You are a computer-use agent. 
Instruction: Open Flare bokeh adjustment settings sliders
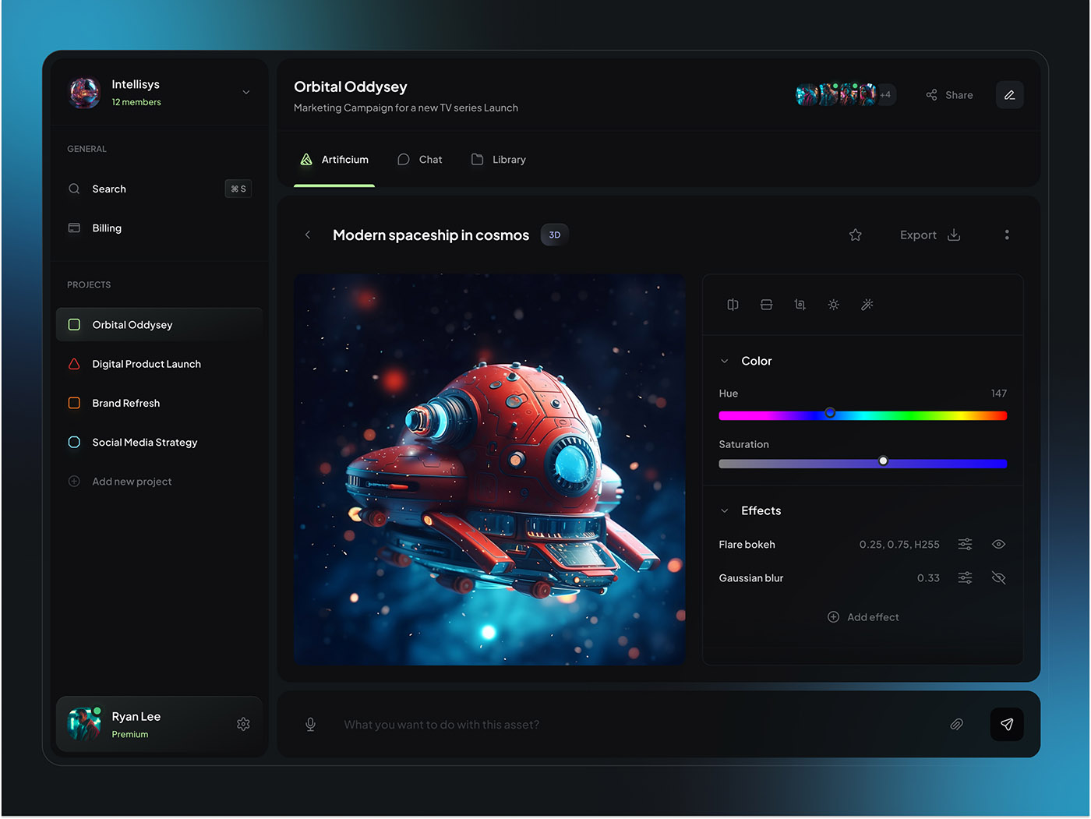pos(965,545)
